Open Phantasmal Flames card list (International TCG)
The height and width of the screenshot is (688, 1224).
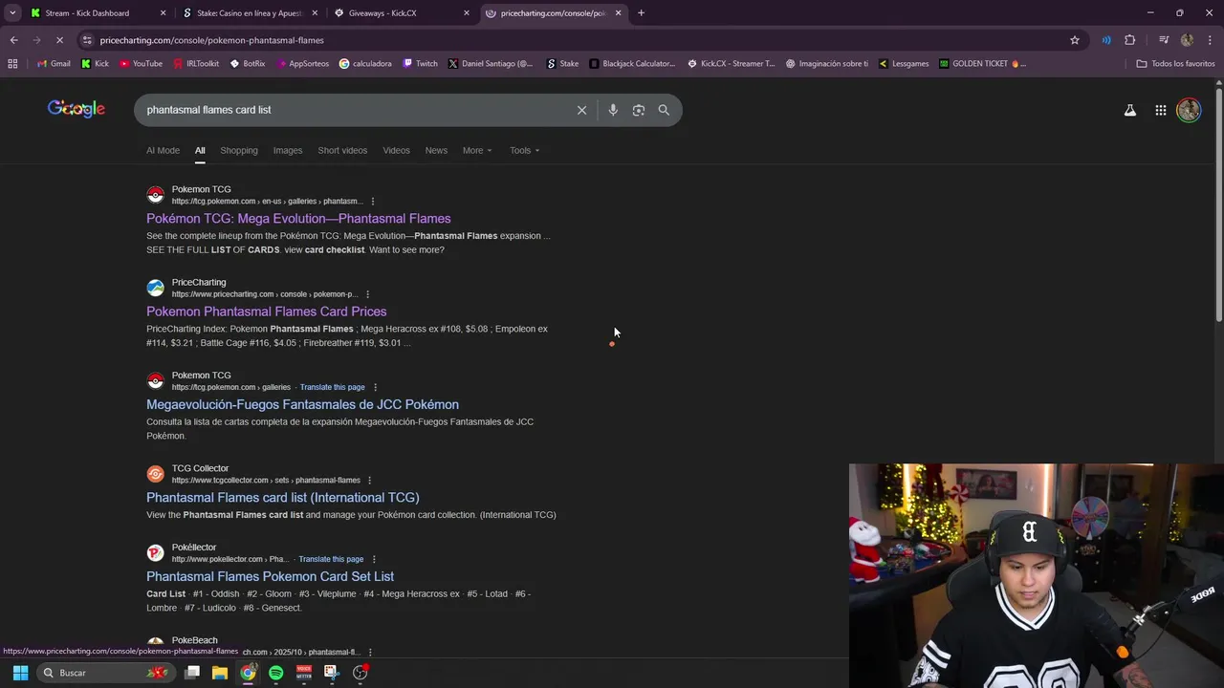(x=283, y=497)
